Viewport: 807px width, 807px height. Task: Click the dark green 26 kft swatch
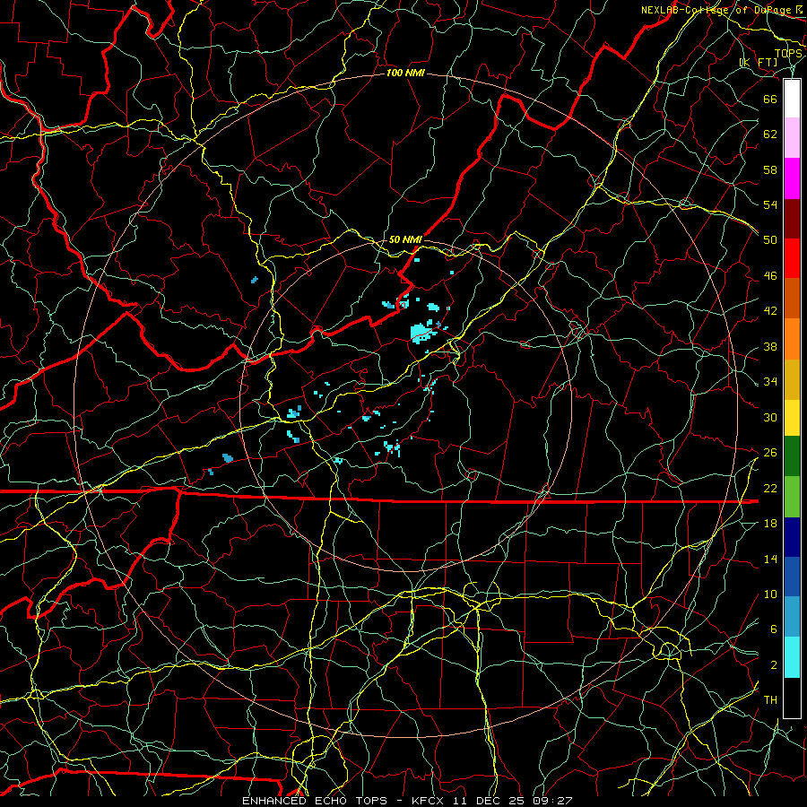[x=792, y=456]
